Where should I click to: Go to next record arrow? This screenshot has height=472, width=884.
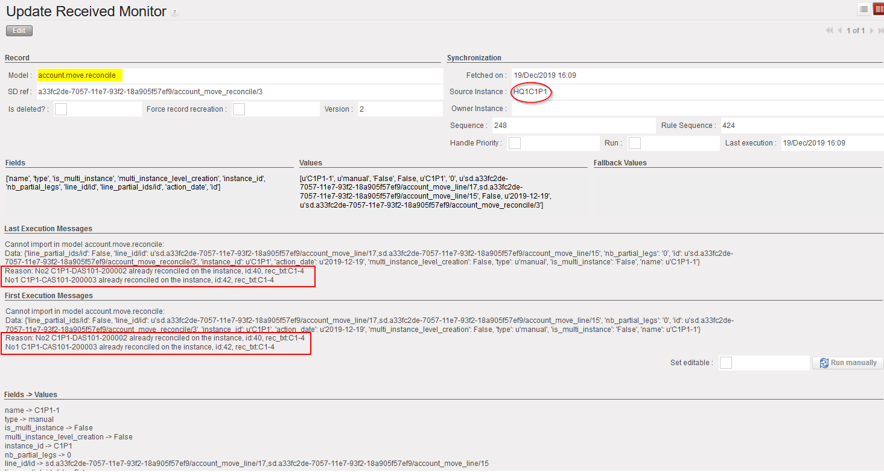pyautogui.click(x=871, y=31)
